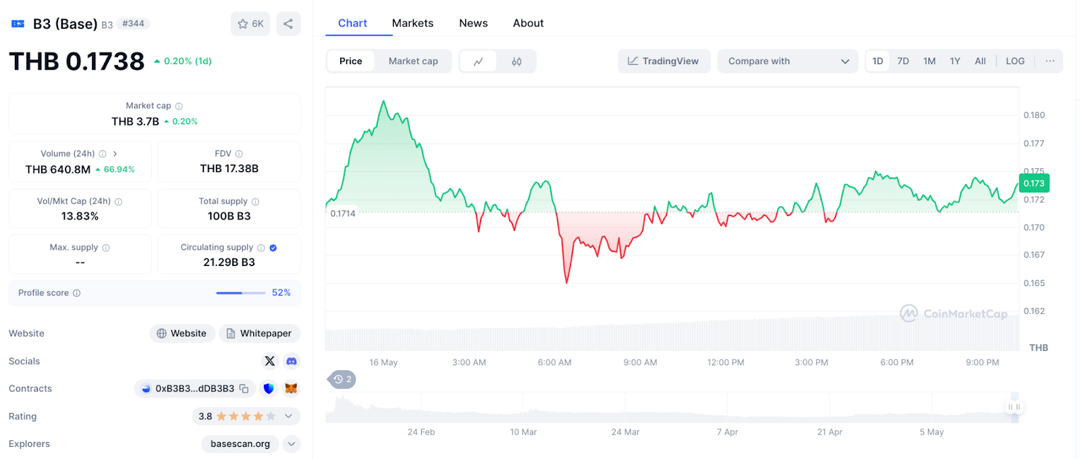Open the Total supply info icon

255,202
